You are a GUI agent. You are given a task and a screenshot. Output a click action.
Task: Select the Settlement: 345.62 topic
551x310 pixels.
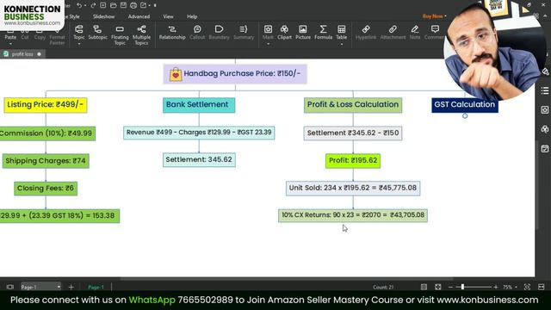pos(199,159)
